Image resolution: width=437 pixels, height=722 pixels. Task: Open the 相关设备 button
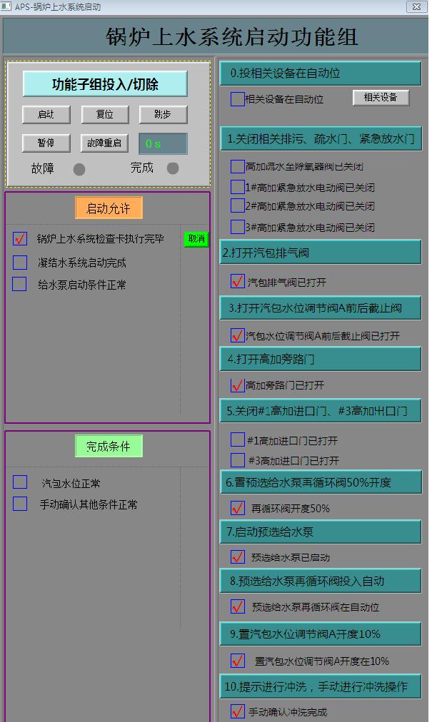click(x=381, y=98)
